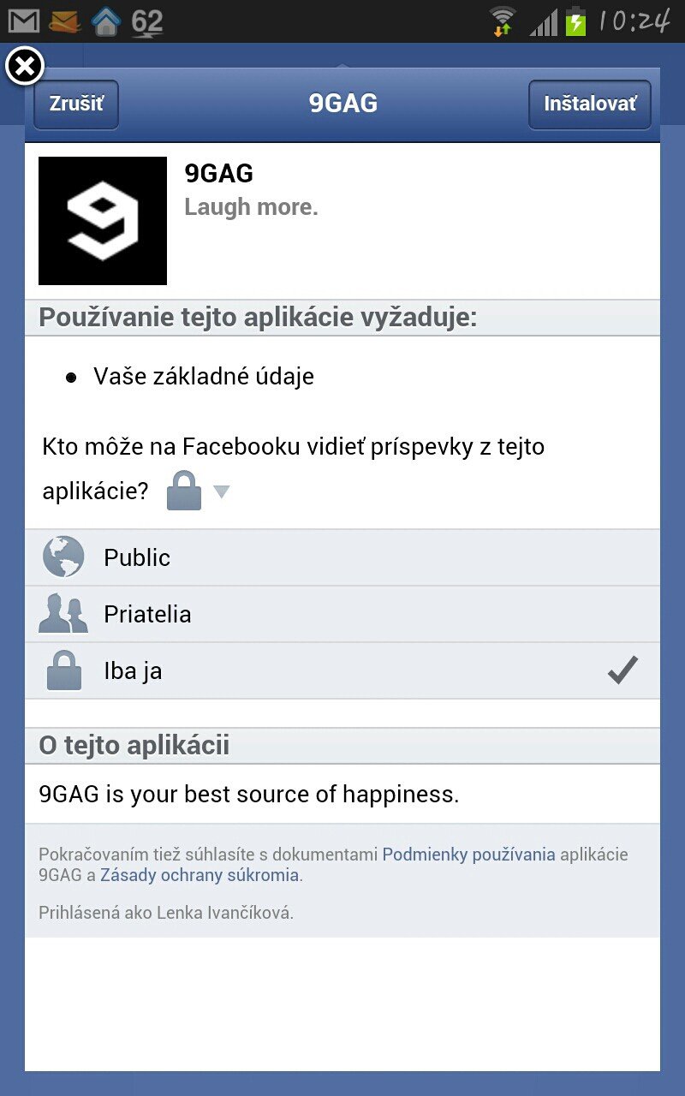
Task: Select the Iba ja audience option
Action: coord(342,670)
